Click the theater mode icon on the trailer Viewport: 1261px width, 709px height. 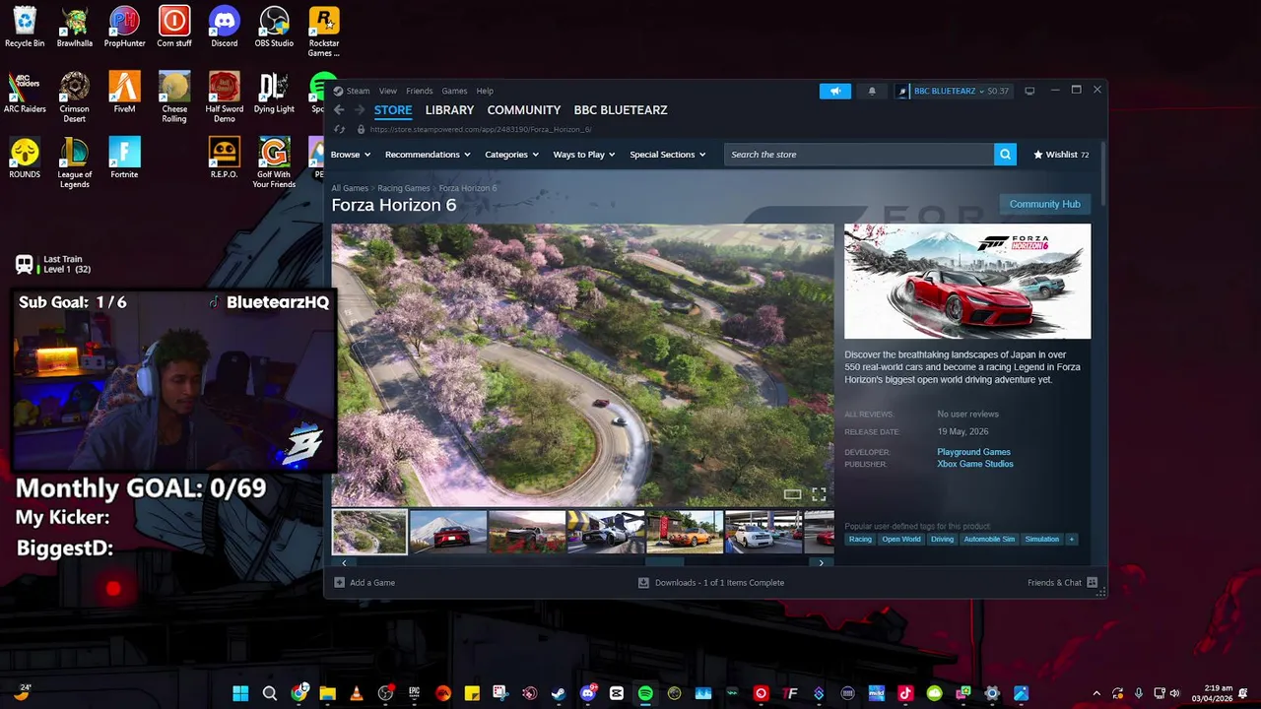[792, 494]
